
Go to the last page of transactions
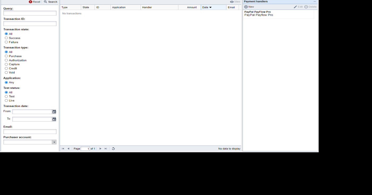click(x=106, y=149)
